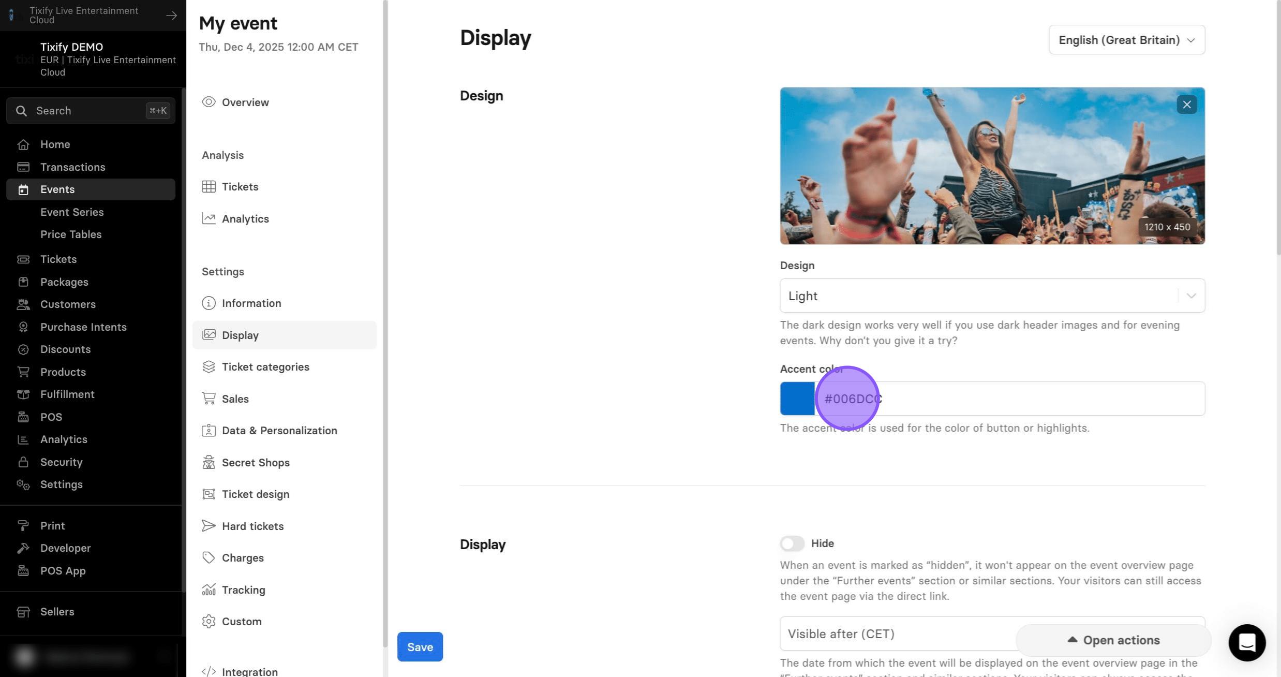Remove the event header image

click(1186, 105)
